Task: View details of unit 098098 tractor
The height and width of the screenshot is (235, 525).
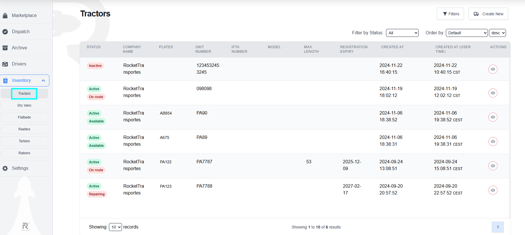Action: [493, 93]
